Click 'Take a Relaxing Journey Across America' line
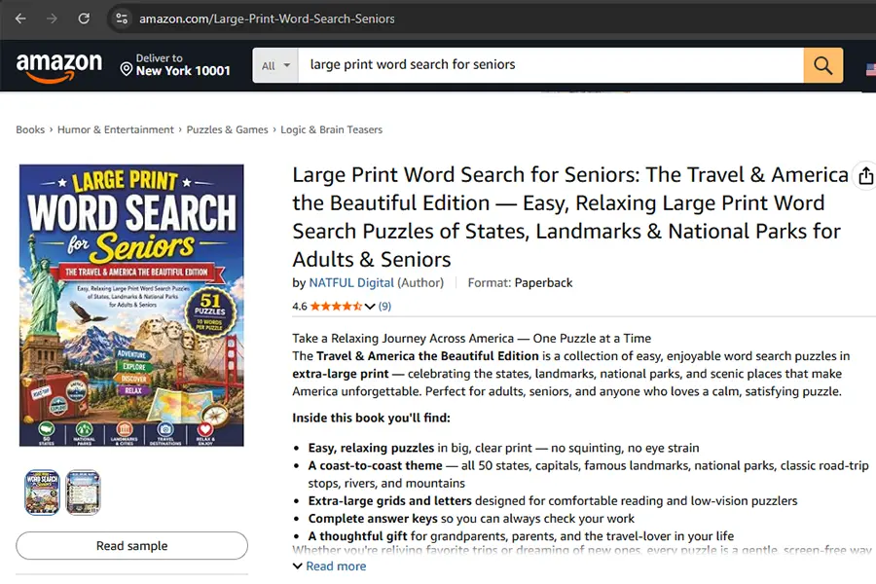Viewport: 876px width, 584px height. click(471, 338)
